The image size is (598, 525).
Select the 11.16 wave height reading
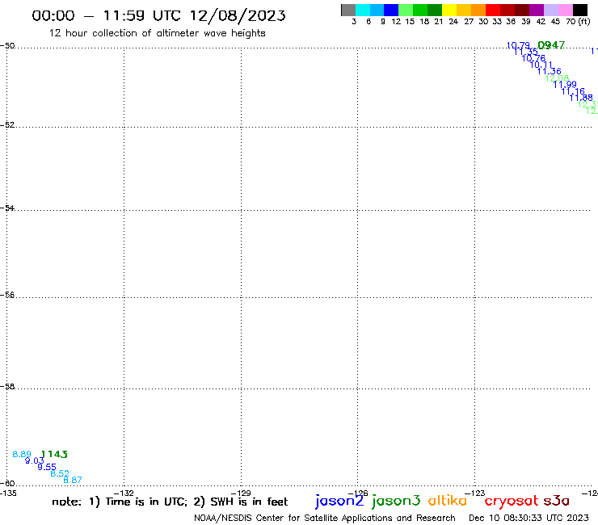coord(573,91)
